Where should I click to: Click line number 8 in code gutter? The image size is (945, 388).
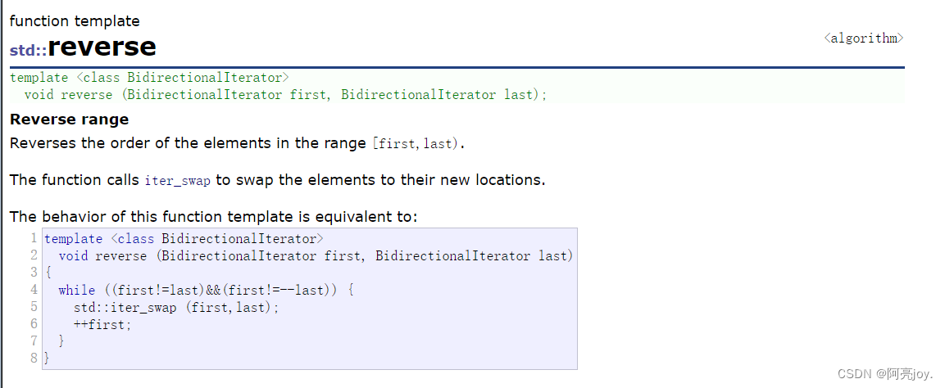(x=34, y=358)
